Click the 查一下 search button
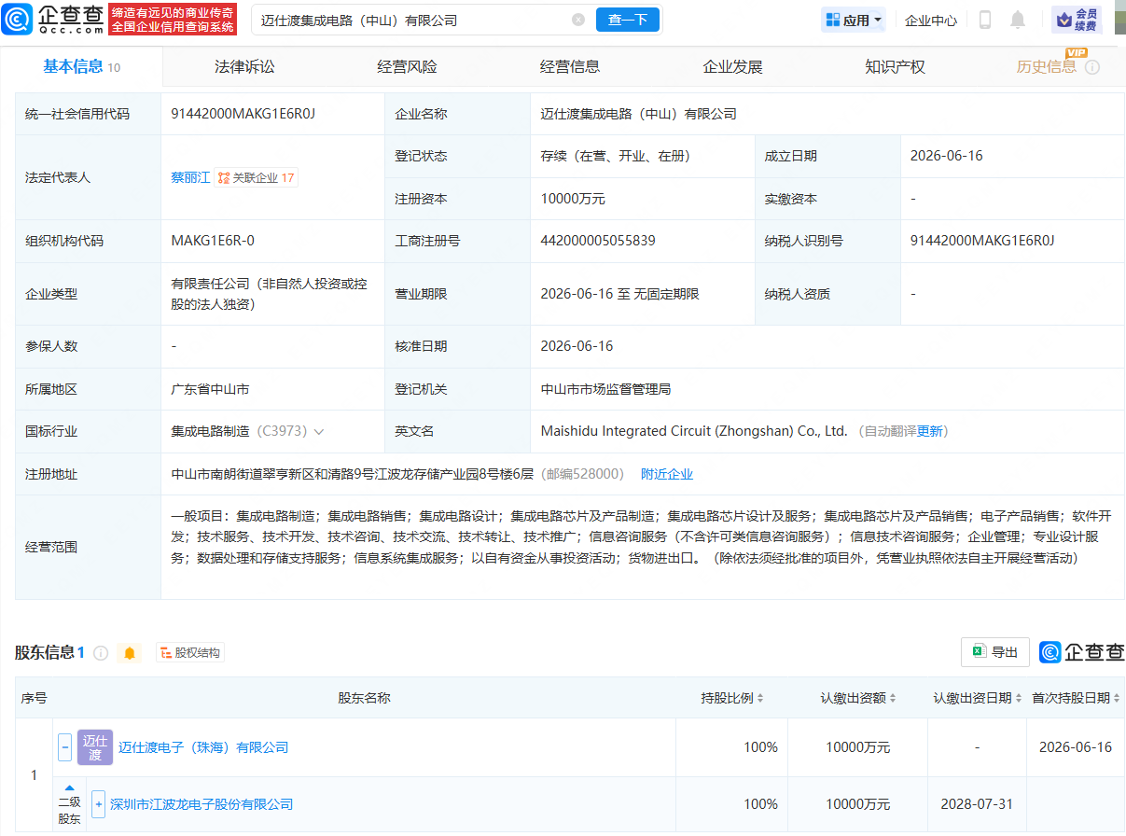The width and height of the screenshot is (1126, 836). [628, 20]
